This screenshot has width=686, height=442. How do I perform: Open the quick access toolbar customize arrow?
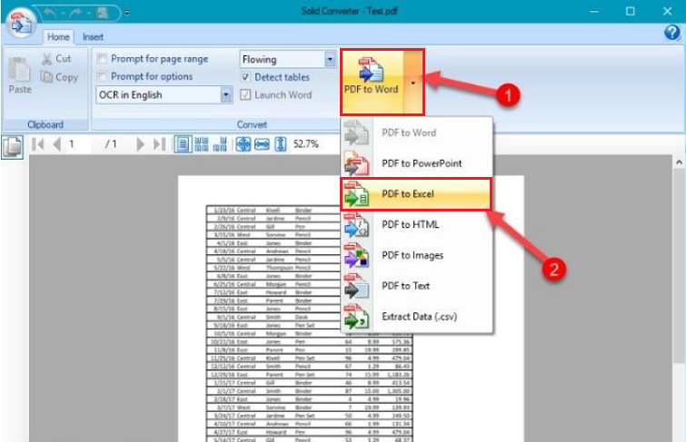(x=127, y=13)
